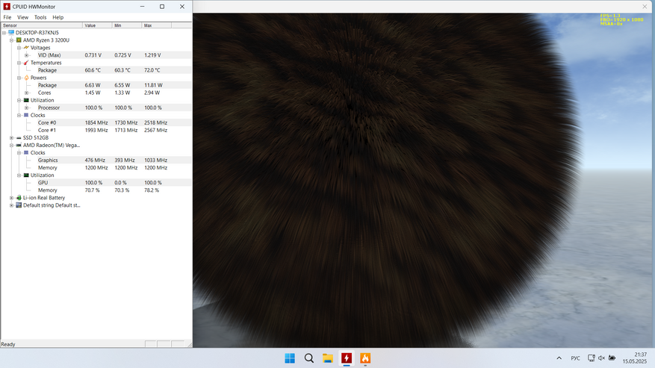Expand the Cores power entry
655x368 pixels.
point(27,93)
